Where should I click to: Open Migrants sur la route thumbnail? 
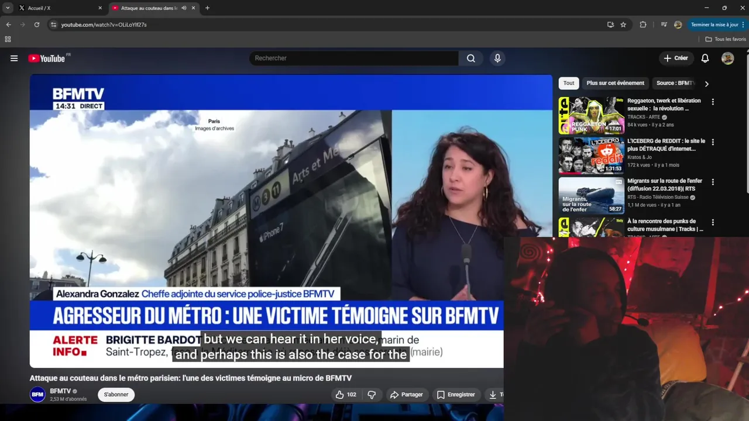pyautogui.click(x=591, y=196)
